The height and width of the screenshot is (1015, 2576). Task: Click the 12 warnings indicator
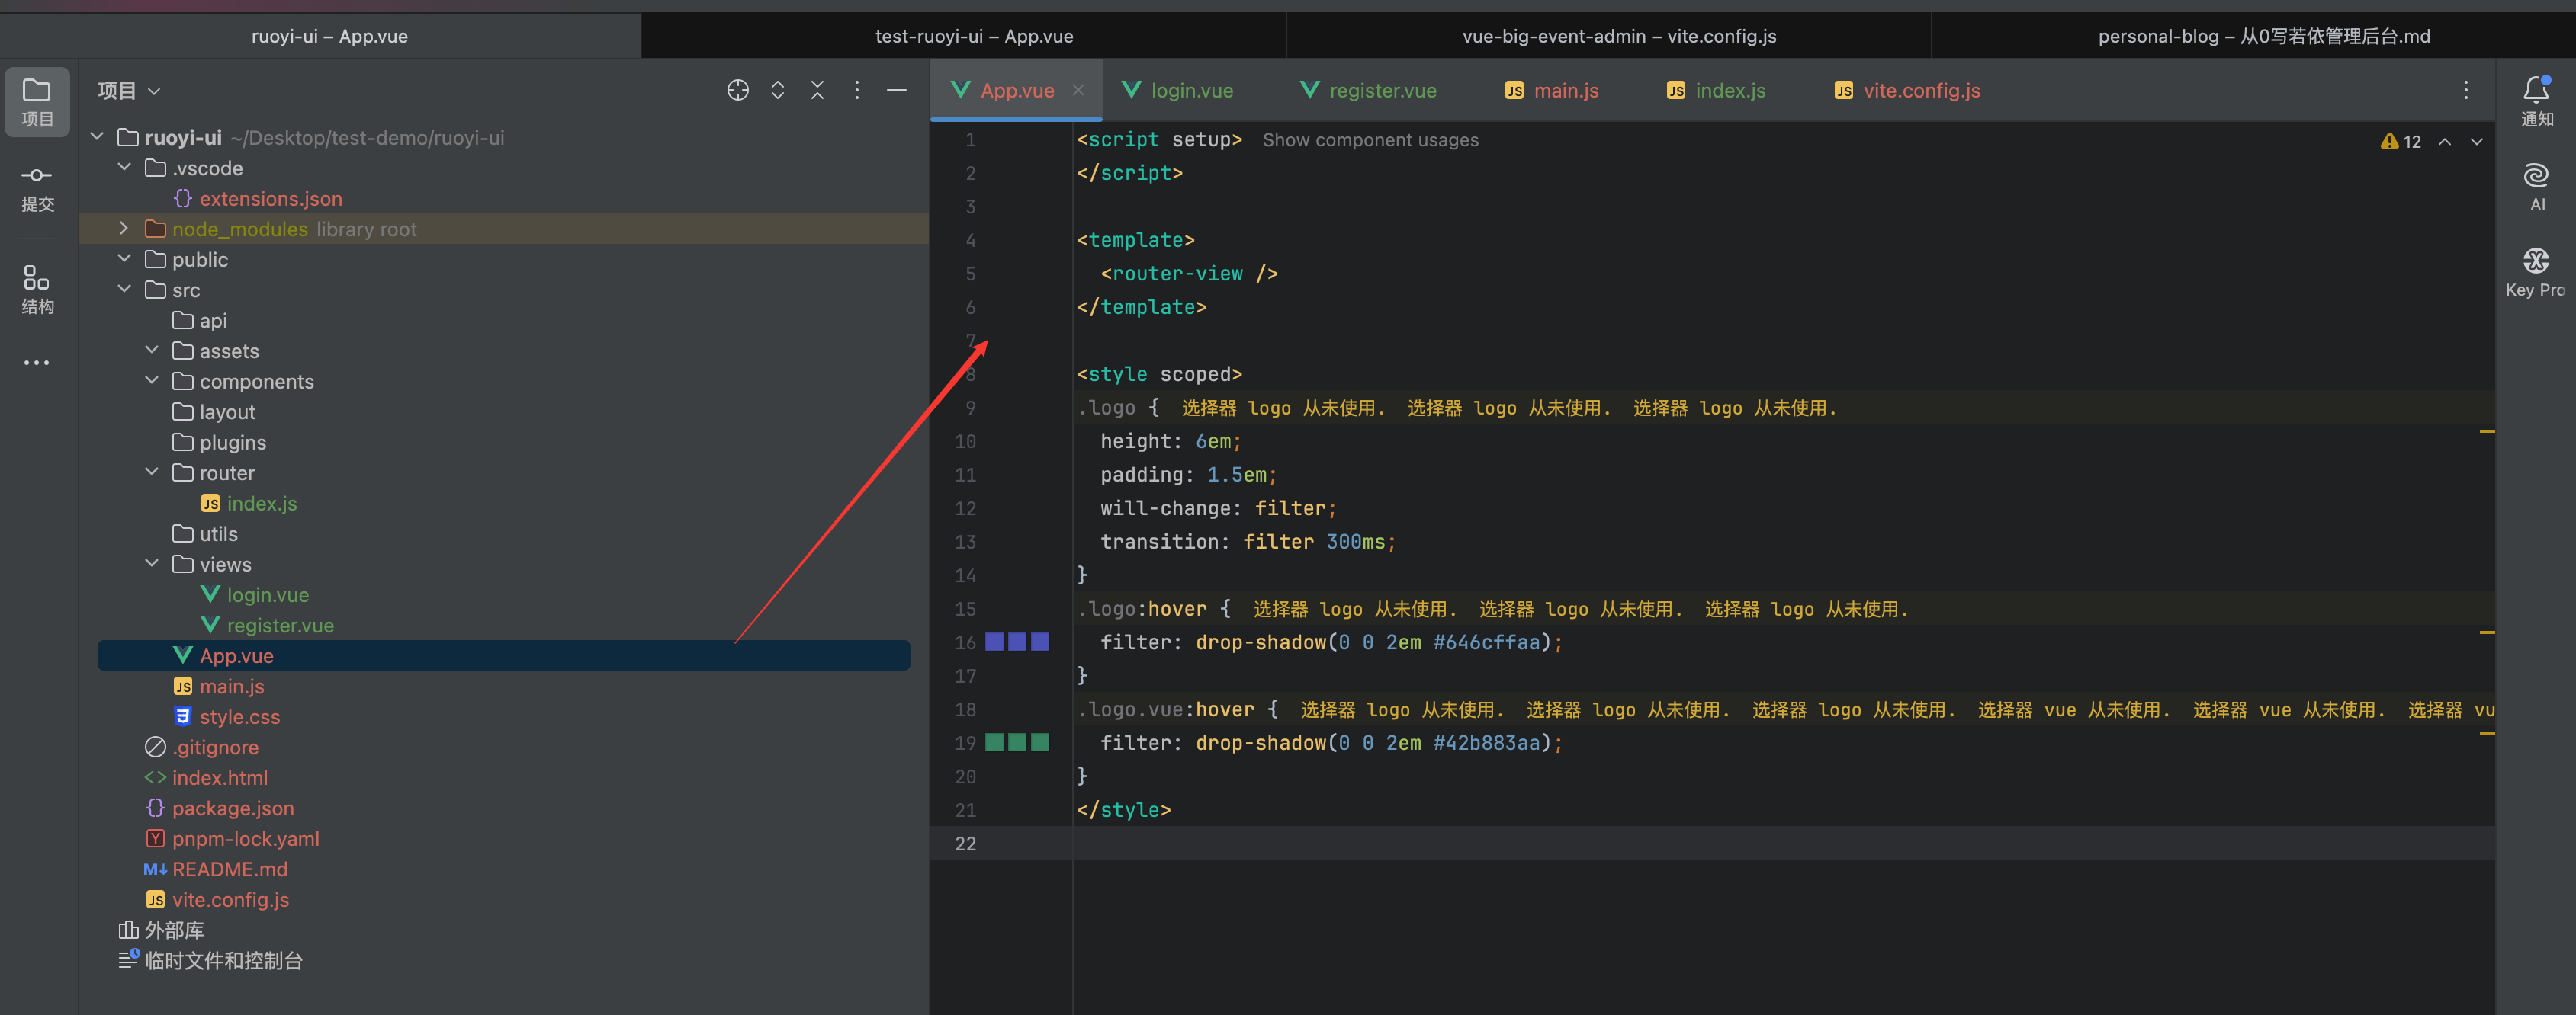[2401, 142]
